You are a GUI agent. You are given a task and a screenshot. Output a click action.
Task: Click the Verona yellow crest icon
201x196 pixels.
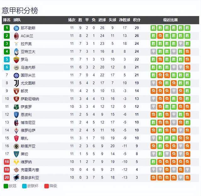tap(16, 162)
